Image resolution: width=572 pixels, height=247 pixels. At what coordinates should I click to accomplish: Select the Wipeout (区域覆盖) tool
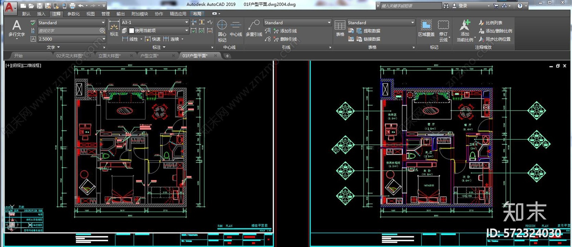point(426,28)
